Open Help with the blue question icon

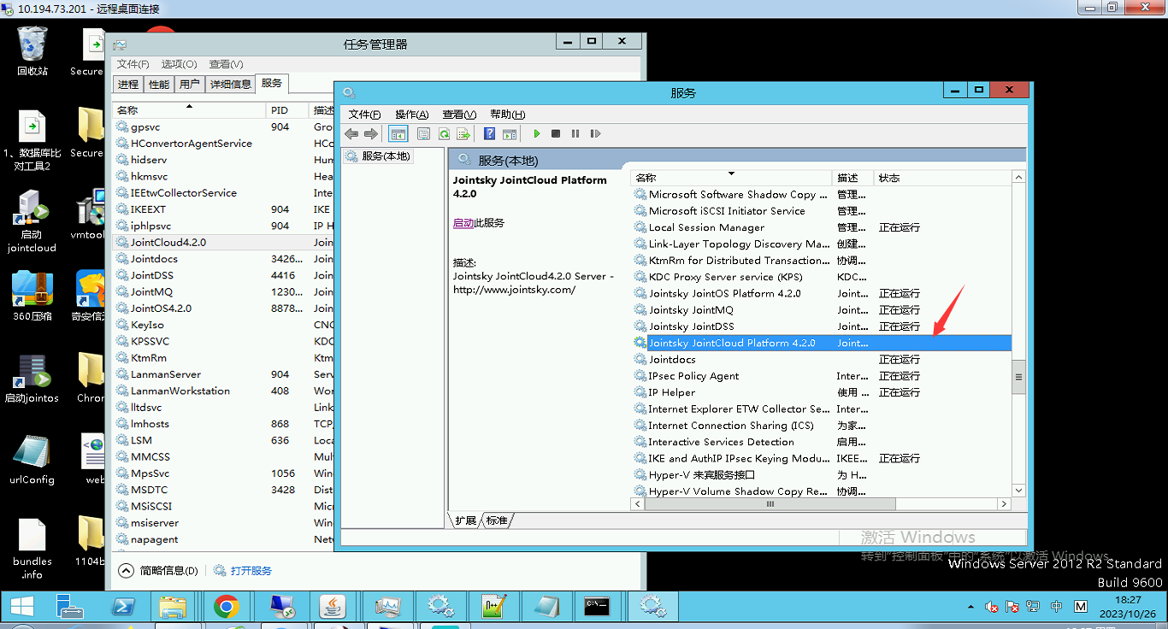click(x=490, y=134)
